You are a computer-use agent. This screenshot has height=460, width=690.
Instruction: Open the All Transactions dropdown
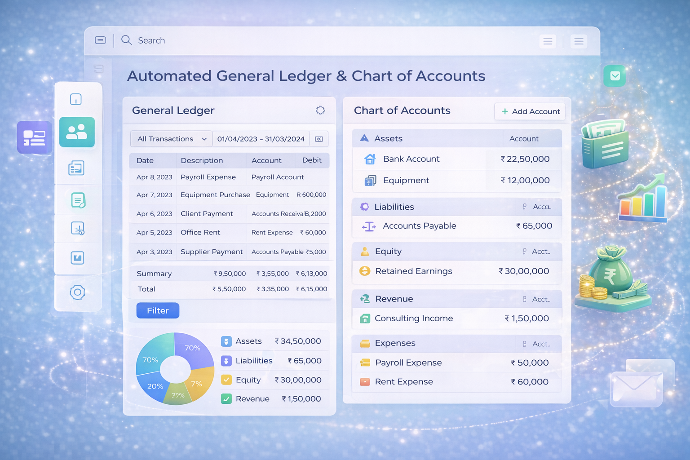(171, 139)
